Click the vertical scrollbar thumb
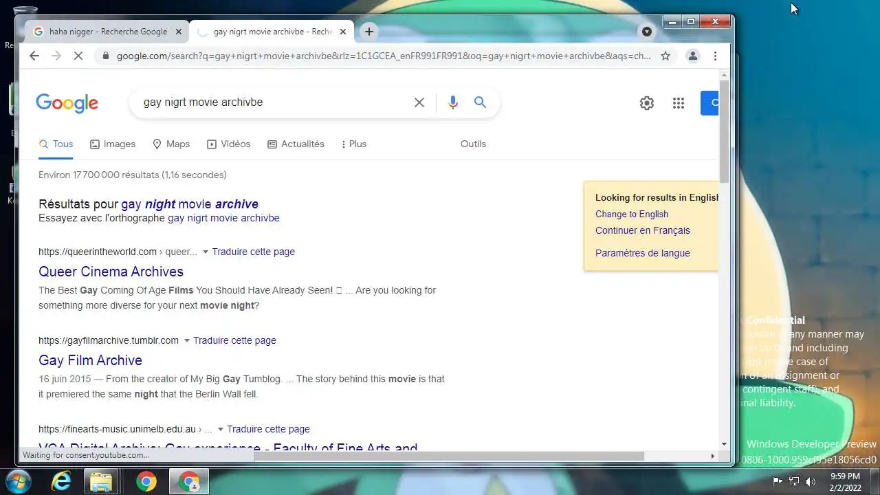 tap(725, 131)
